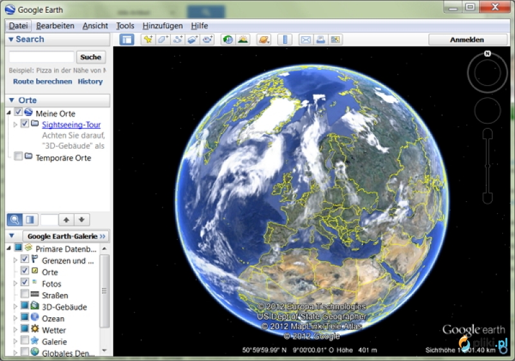Toggle the Grenzen und layer checkbox
This screenshot has width=515, height=361.
pyautogui.click(x=24, y=259)
